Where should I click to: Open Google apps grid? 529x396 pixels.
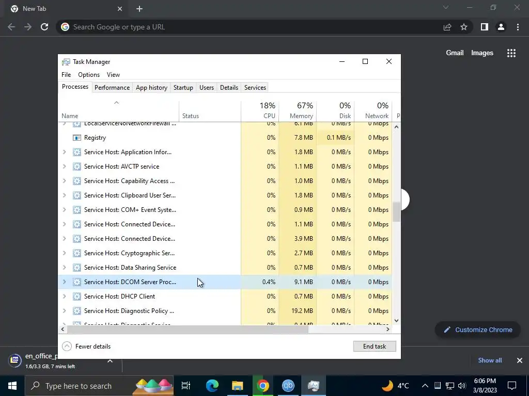pos(511,53)
